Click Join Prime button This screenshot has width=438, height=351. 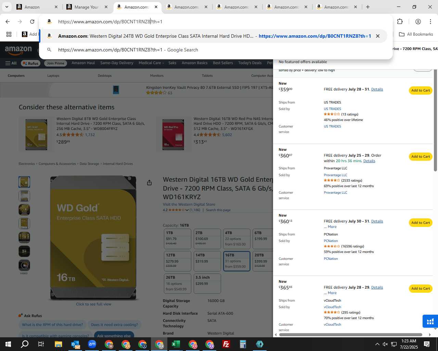55,63
